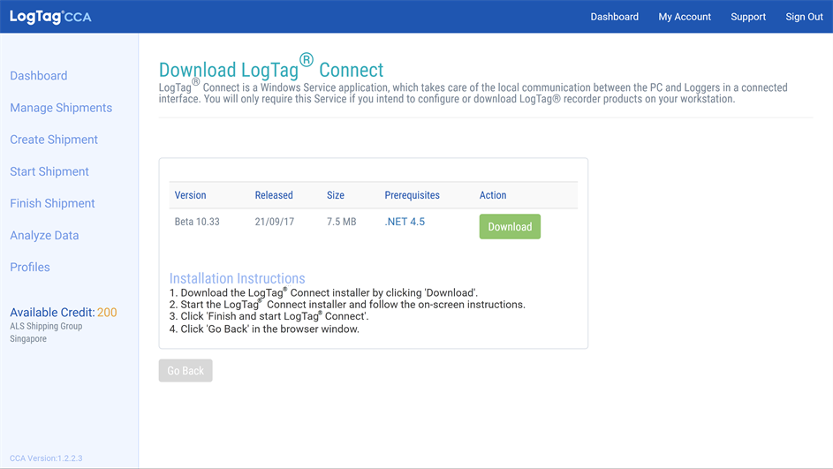Select Create Shipment in the sidebar
The image size is (833, 469).
point(54,140)
